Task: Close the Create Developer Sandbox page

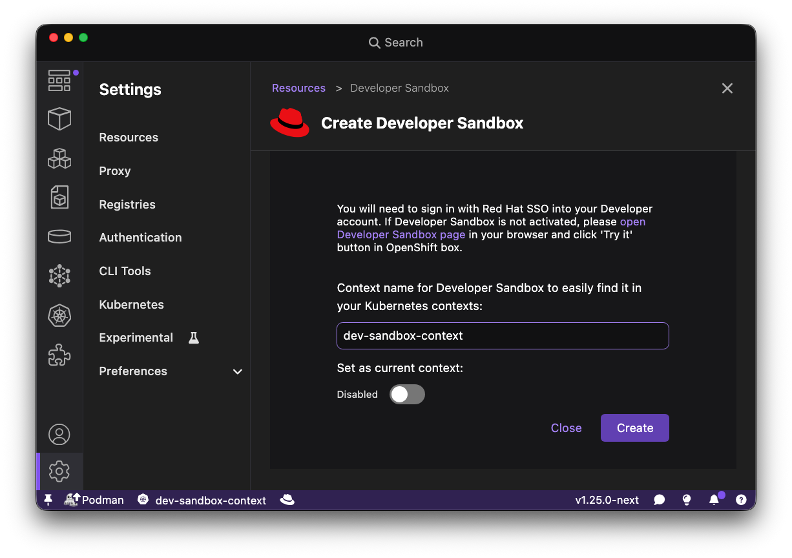Action: click(x=727, y=88)
